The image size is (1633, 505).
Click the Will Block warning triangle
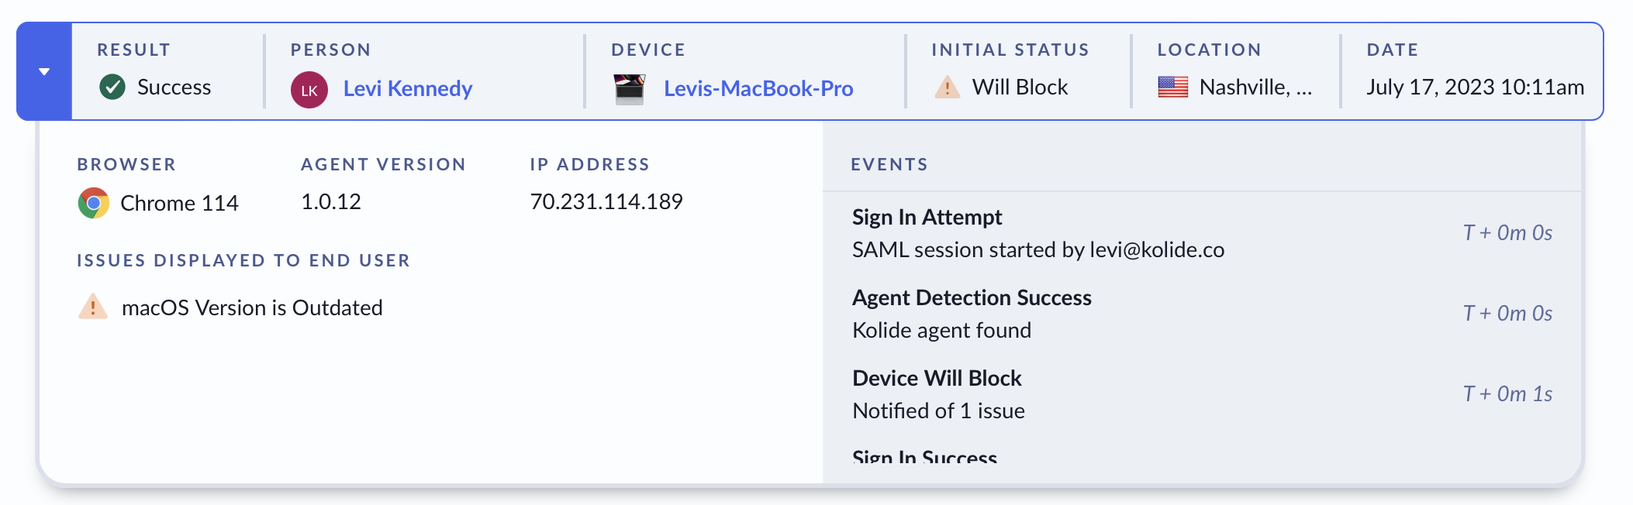947,87
